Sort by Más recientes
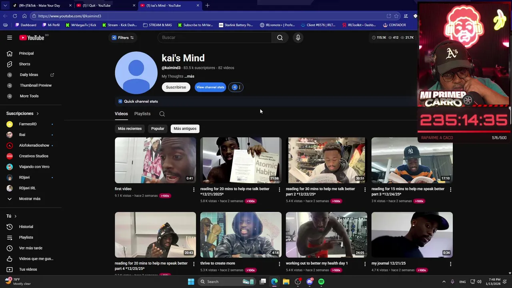The image size is (512, 288). (130, 129)
